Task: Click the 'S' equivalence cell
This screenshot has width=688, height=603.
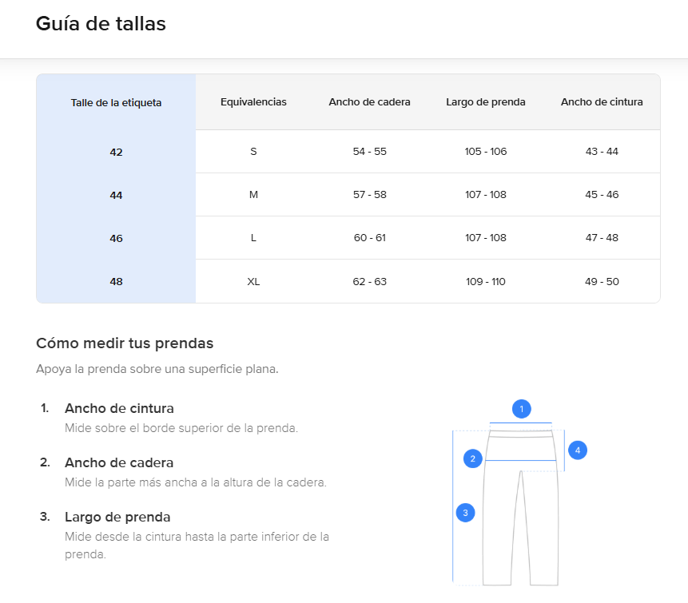Action: tap(253, 151)
